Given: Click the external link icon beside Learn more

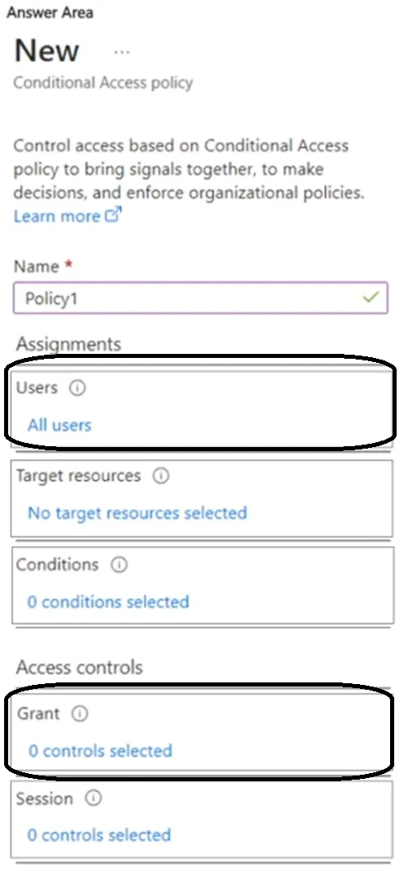Looking at the screenshot, I should (x=113, y=215).
